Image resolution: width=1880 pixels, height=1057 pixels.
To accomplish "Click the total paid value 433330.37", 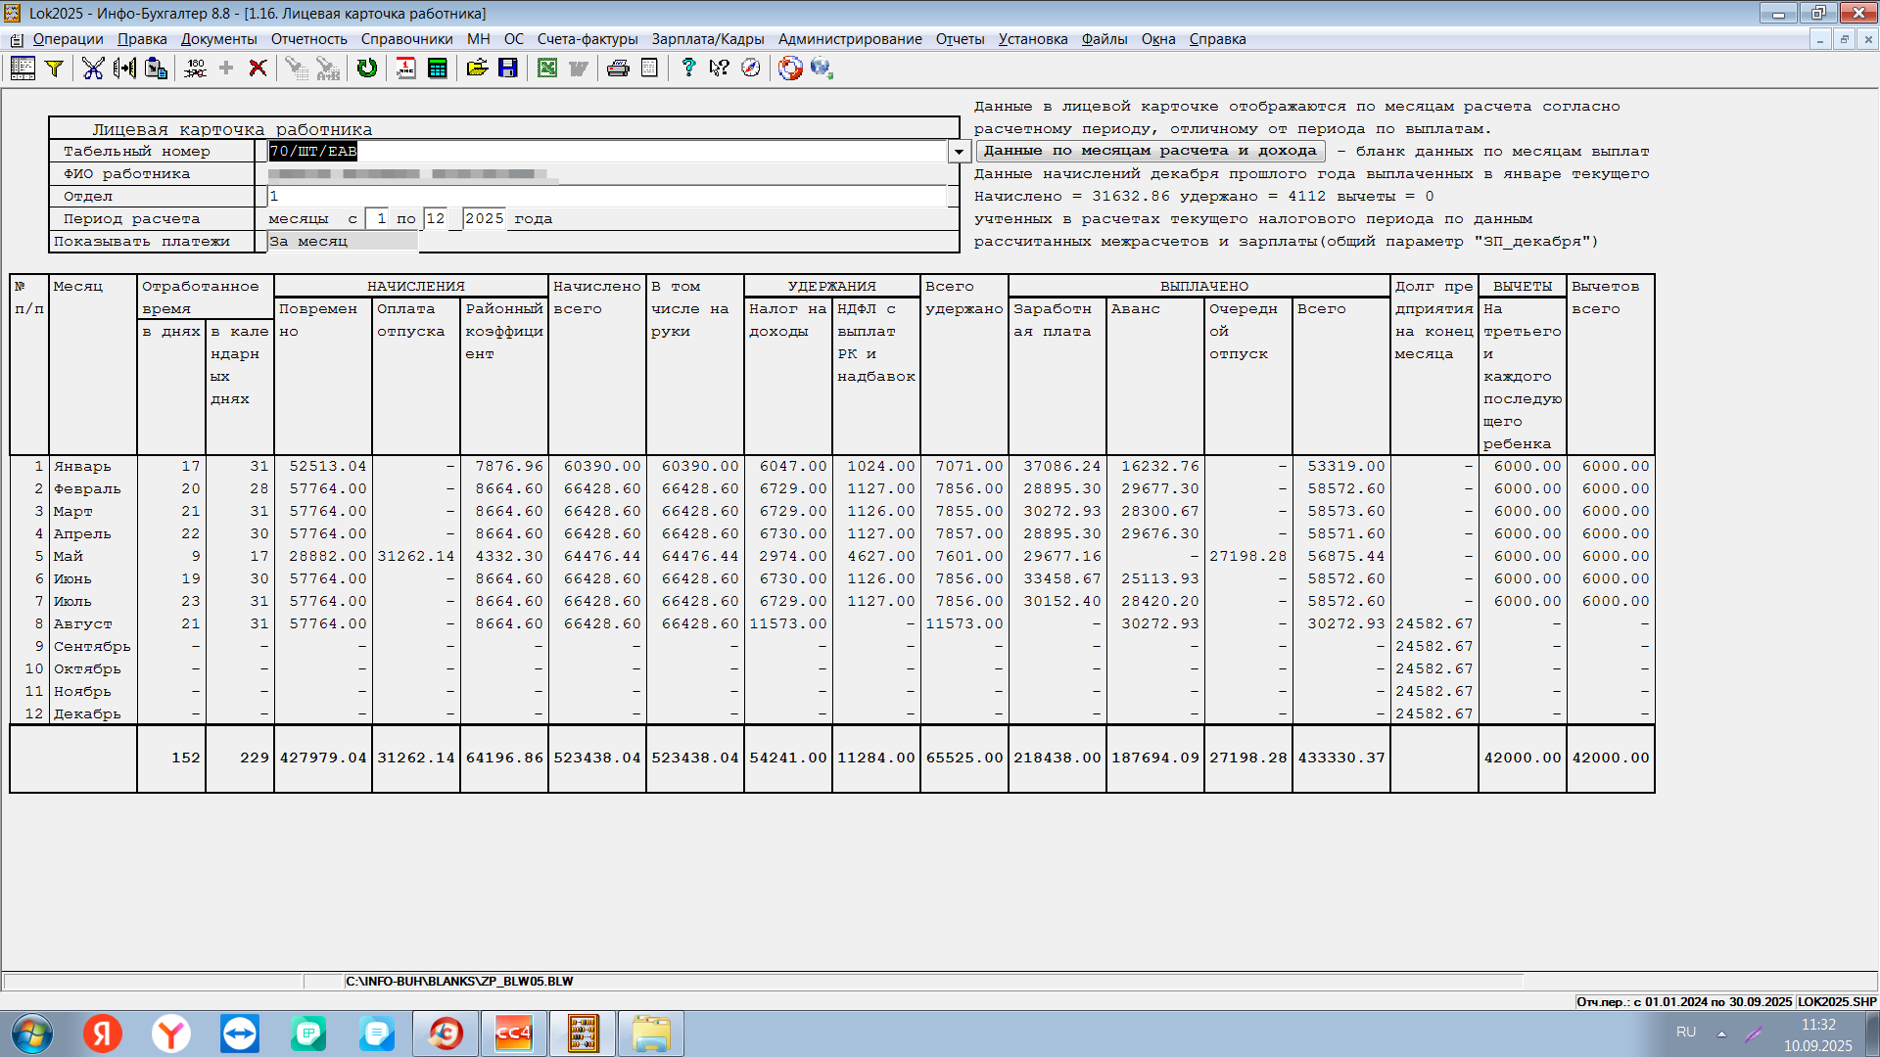I will click(x=1343, y=758).
